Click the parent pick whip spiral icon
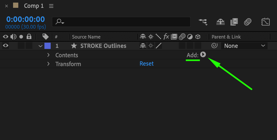This screenshot has width=277, height=140. [x=214, y=46]
